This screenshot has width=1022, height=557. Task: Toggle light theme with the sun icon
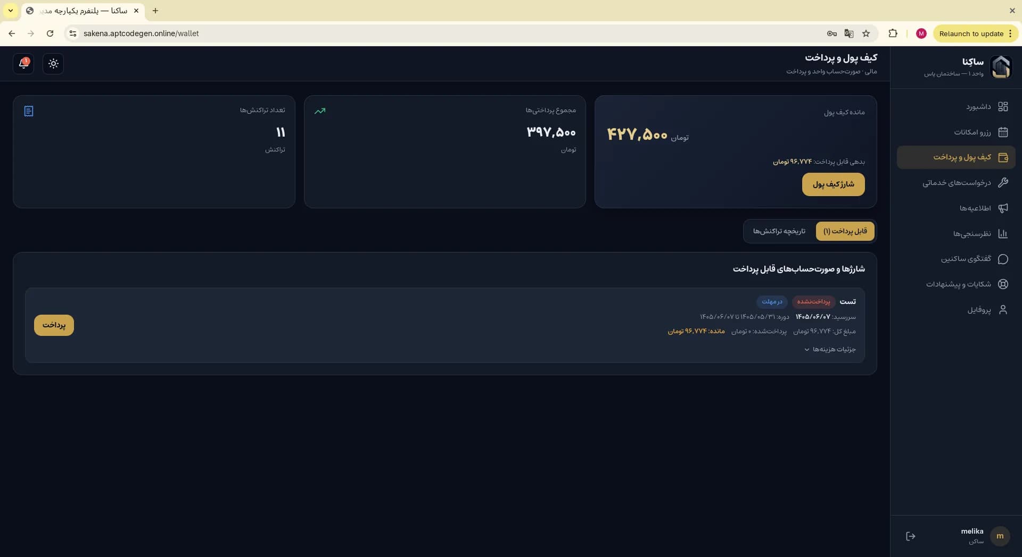click(x=53, y=64)
